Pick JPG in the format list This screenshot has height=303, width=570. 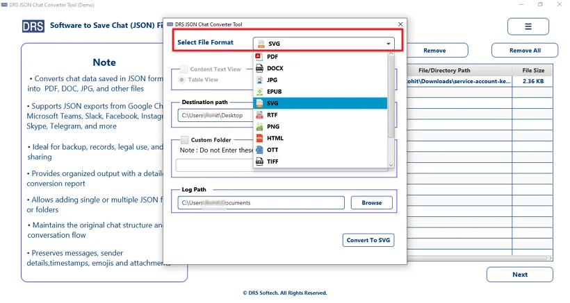click(320, 80)
